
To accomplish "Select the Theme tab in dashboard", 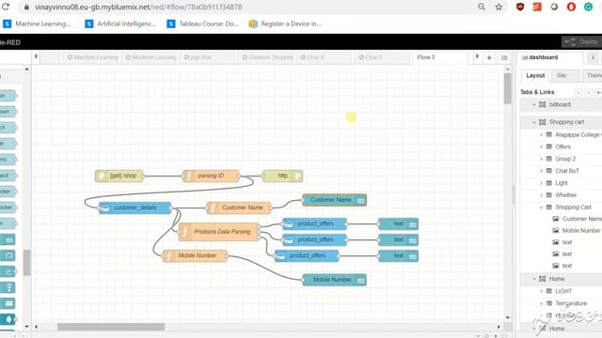I will click(x=593, y=75).
